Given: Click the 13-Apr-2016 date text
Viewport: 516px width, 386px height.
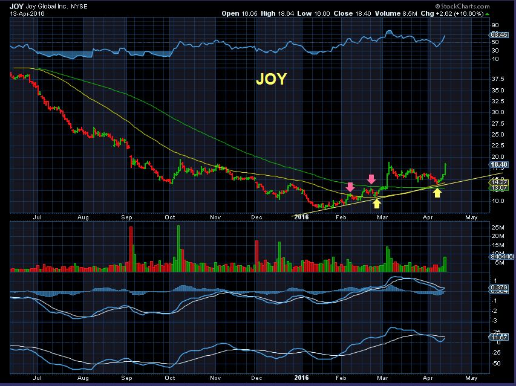Looking at the screenshot, I should coord(27,13).
